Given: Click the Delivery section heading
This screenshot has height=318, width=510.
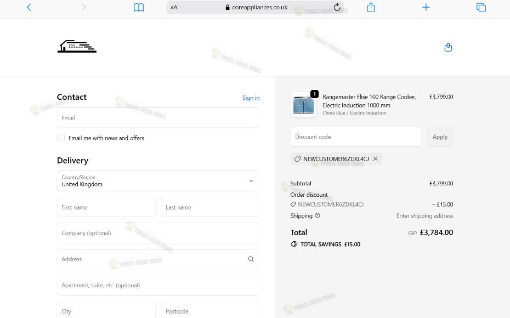Looking at the screenshot, I should (x=72, y=160).
